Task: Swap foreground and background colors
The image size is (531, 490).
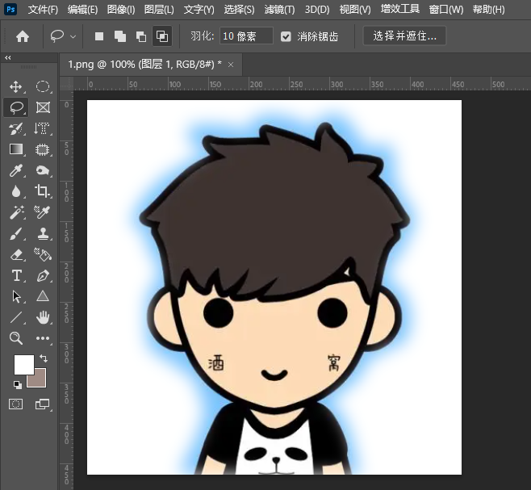Action: click(x=44, y=358)
